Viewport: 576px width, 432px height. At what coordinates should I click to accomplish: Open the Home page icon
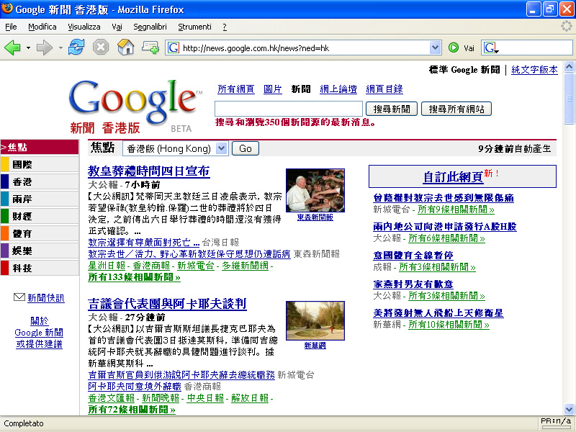pyautogui.click(x=125, y=48)
